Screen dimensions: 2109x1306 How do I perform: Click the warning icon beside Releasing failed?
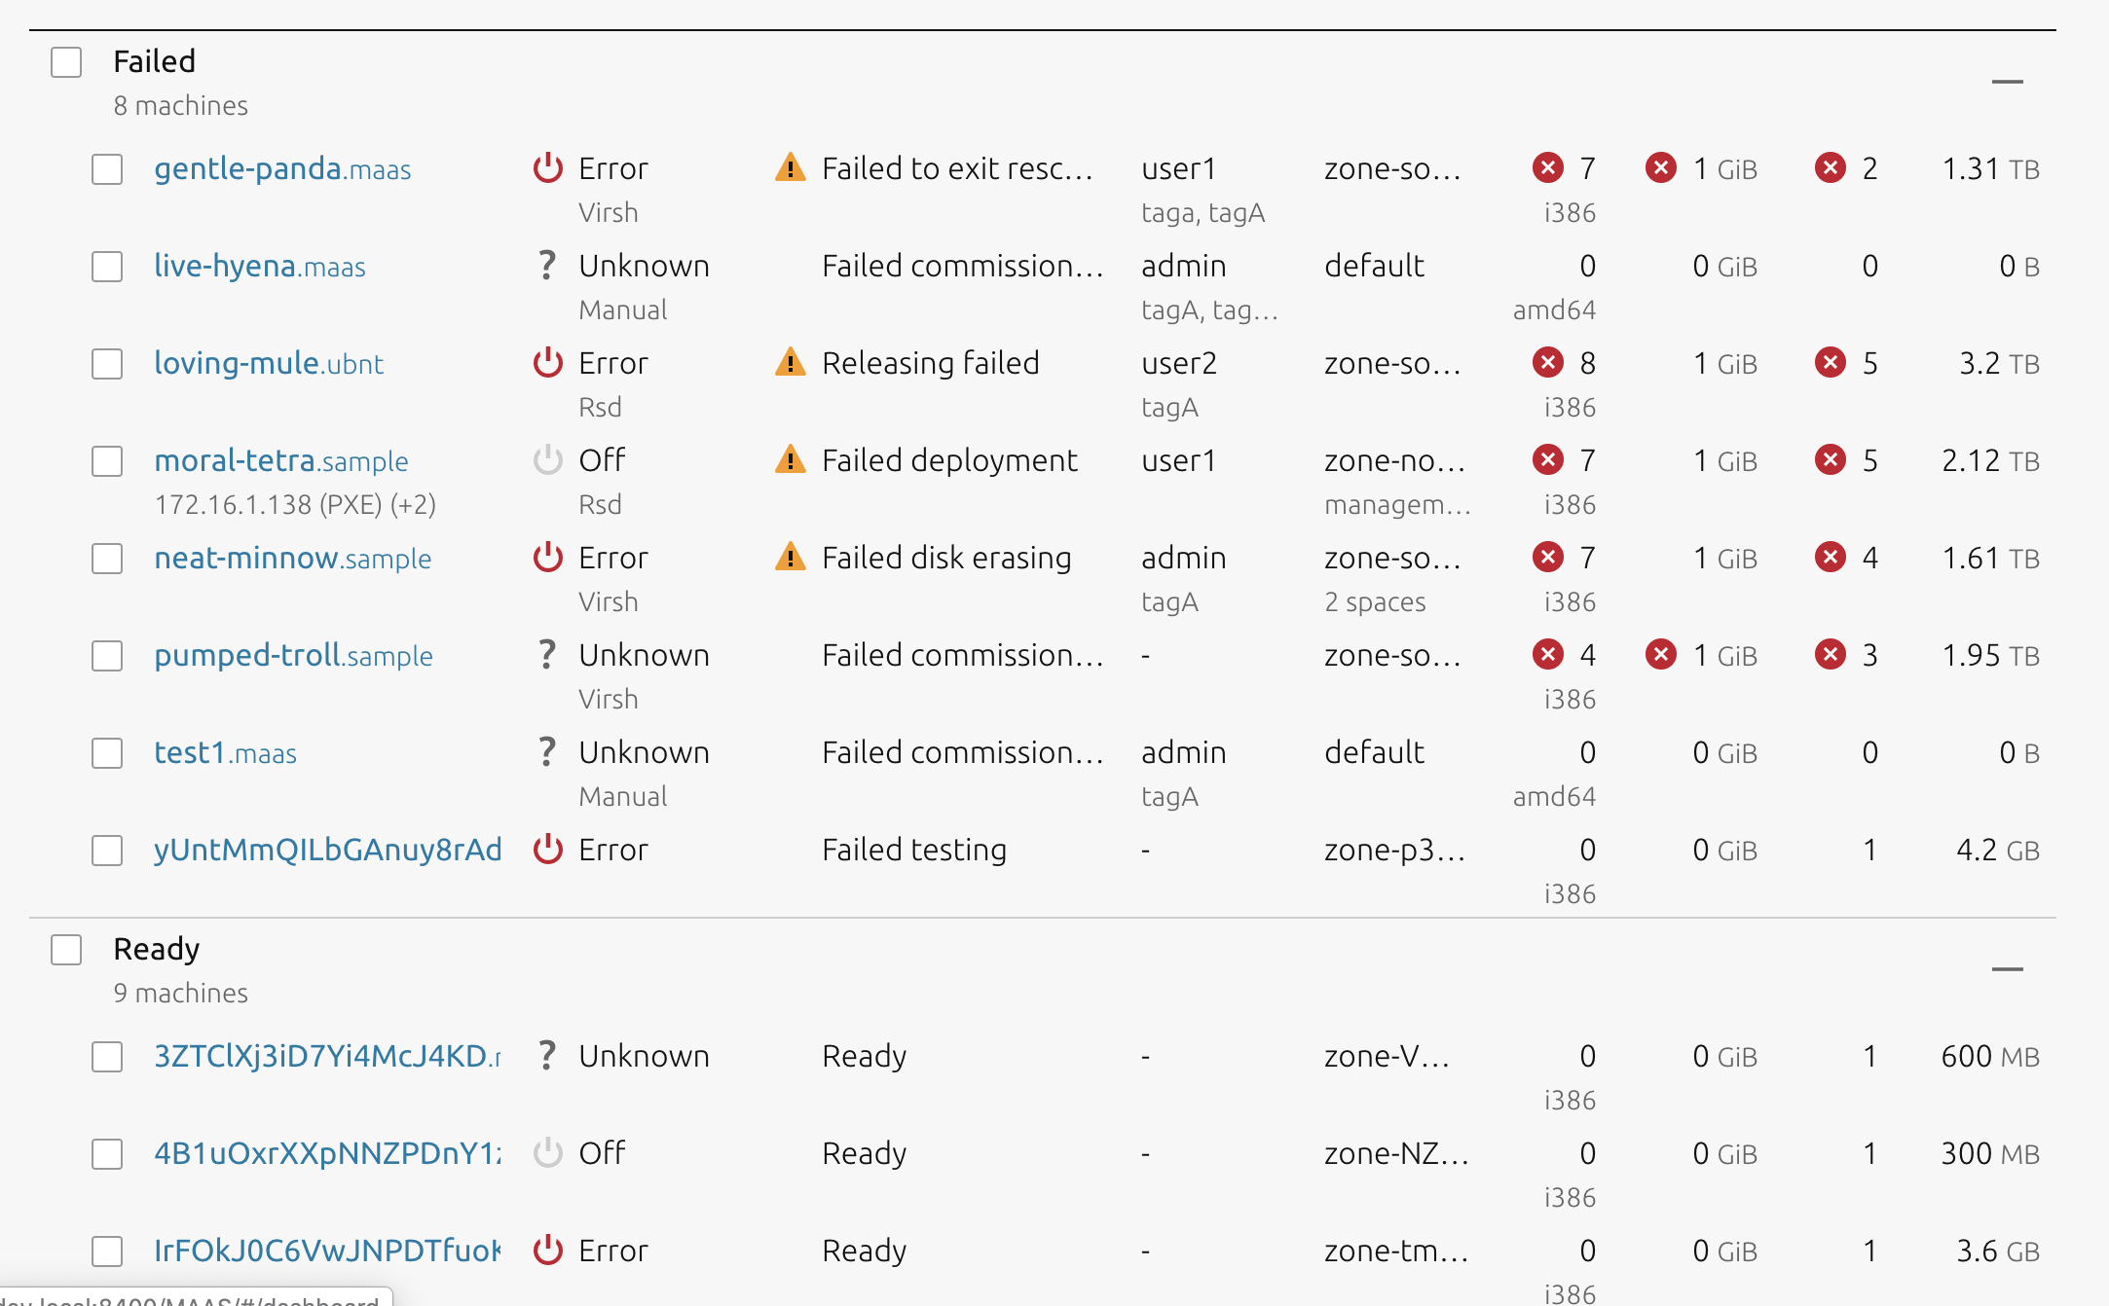tap(792, 362)
